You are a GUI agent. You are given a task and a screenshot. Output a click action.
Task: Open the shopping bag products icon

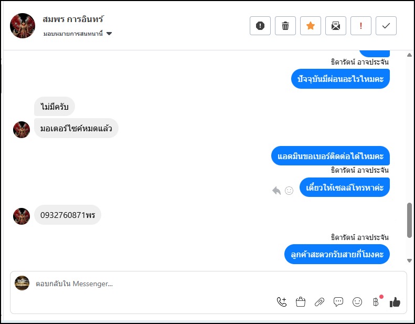click(x=301, y=301)
